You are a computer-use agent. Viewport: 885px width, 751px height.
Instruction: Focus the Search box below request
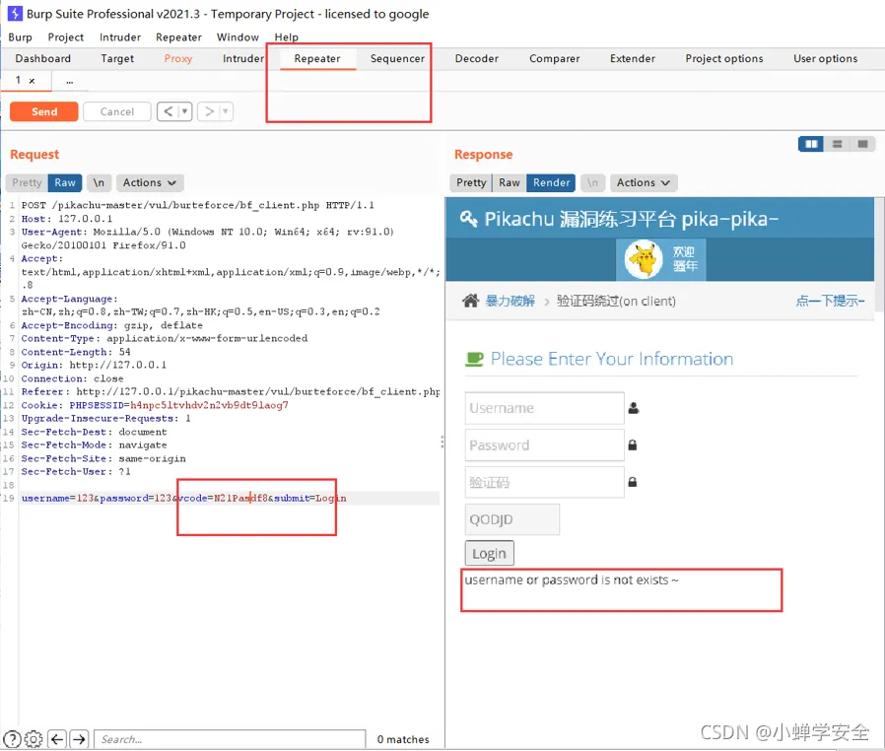pyautogui.click(x=230, y=739)
